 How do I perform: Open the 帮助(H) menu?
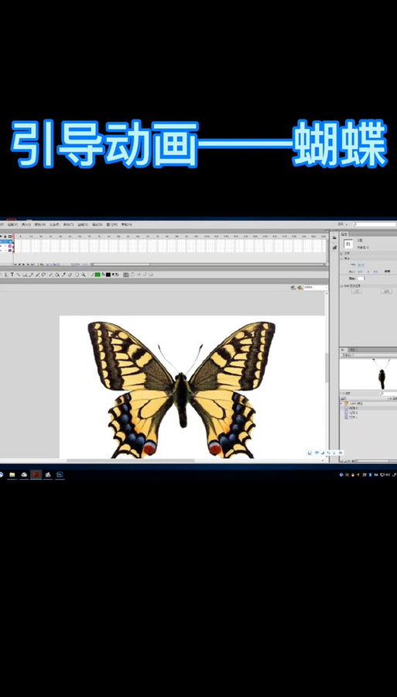[x=126, y=225]
